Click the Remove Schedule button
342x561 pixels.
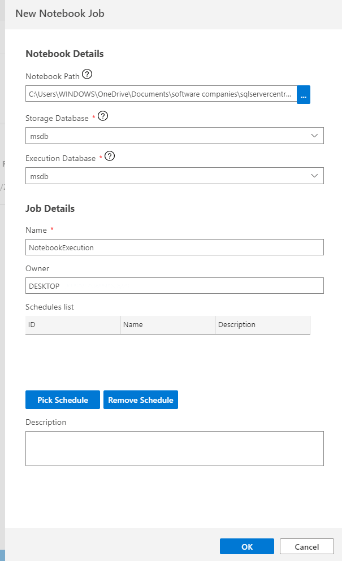click(141, 400)
